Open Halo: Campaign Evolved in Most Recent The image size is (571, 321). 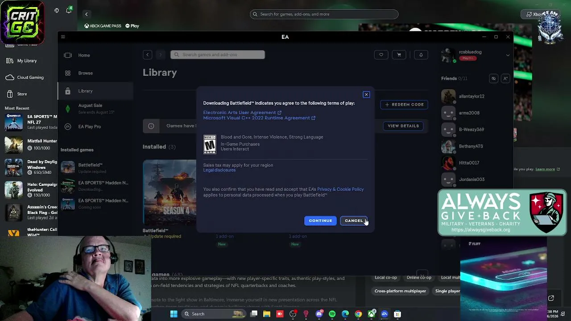[x=30, y=190]
